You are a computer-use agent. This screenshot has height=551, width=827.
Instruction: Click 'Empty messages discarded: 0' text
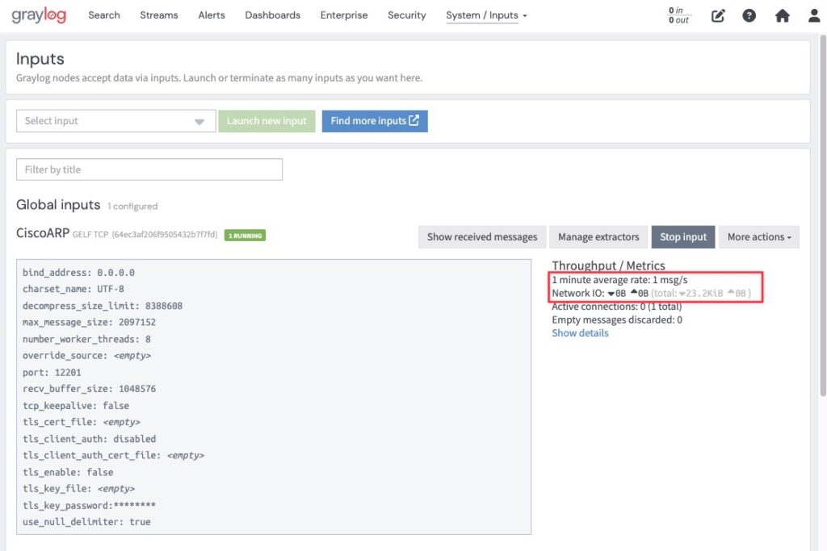[617, 319]
